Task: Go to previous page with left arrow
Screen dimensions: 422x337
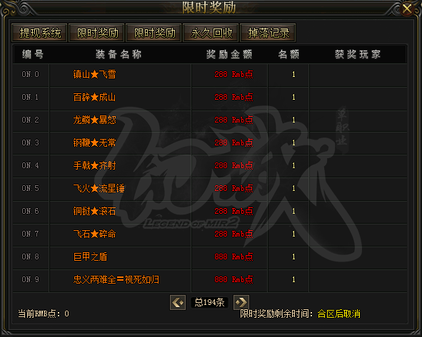Action: click(178, 302)
